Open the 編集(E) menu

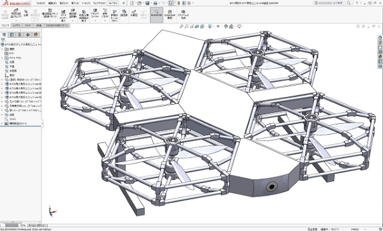click(52, 3)
